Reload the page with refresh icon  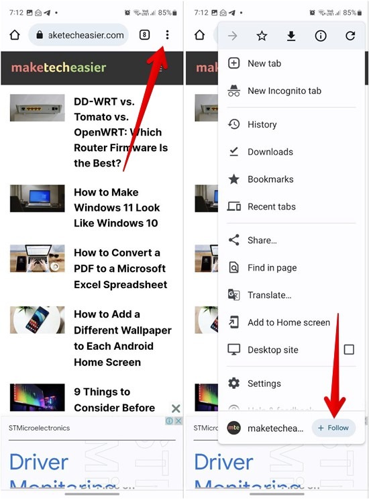350,36
